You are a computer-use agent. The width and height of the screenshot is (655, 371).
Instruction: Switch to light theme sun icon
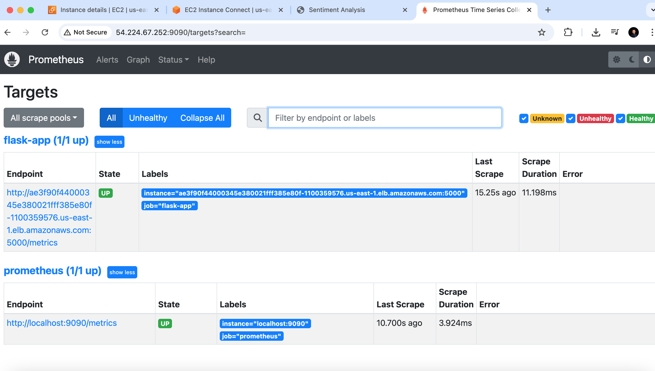pos(616,59)
